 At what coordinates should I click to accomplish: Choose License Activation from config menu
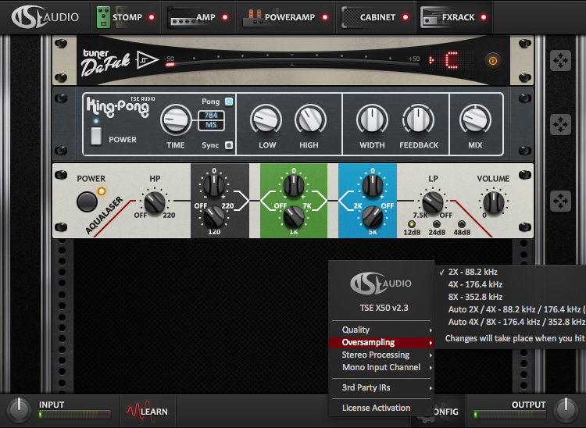pyautogui.click(x=381, y=408)
